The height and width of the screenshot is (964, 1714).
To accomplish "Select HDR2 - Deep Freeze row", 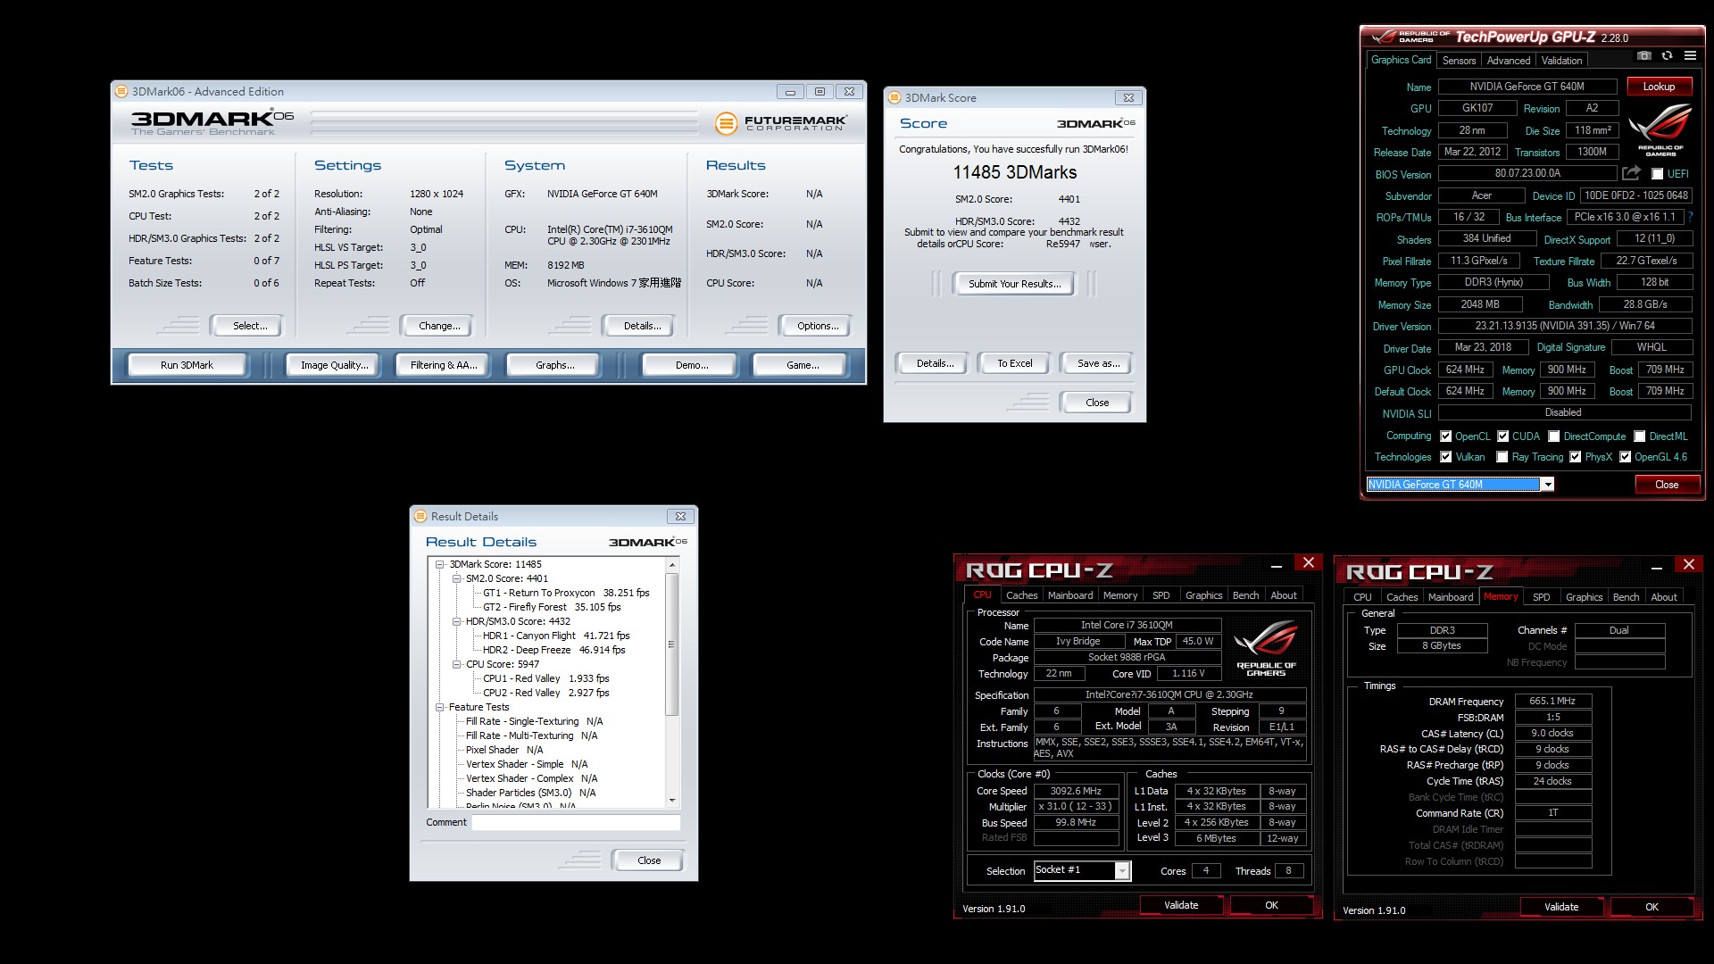I will coord(553,650).
